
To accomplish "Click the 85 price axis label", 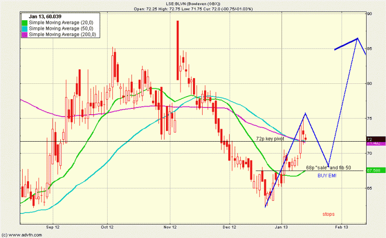I will click(x=370, y=49).
